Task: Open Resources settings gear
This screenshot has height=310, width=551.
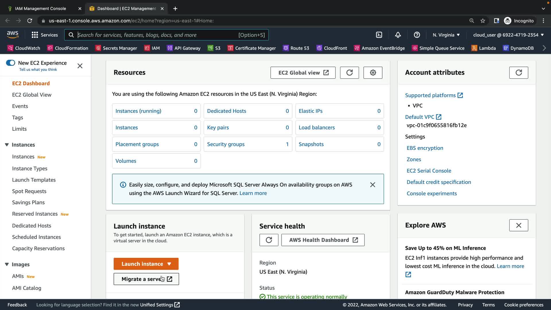Action: click(372, 73)
